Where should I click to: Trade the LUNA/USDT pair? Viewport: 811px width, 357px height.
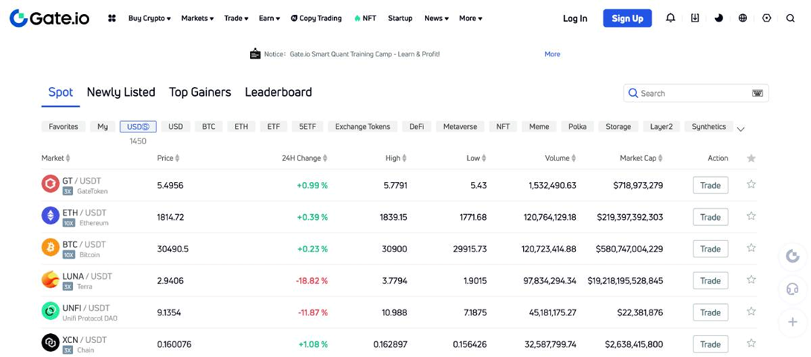tap(711, 280)
